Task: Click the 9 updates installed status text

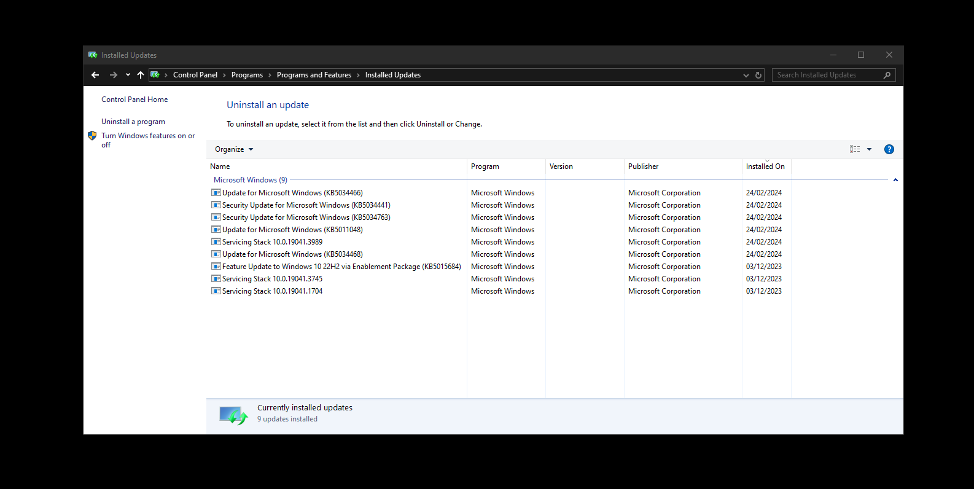Action: 287,419
